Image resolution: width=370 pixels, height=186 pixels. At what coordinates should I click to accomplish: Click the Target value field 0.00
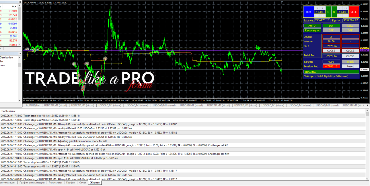(x=331, y=62)
